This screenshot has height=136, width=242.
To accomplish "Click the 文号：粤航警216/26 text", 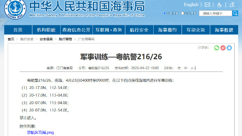I will tap(94, 68).
